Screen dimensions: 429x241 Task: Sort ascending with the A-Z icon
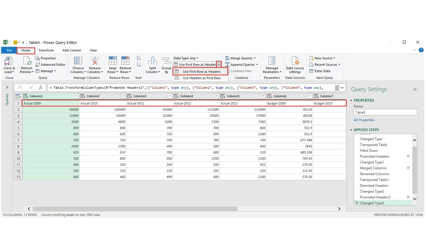coord(139,58)
